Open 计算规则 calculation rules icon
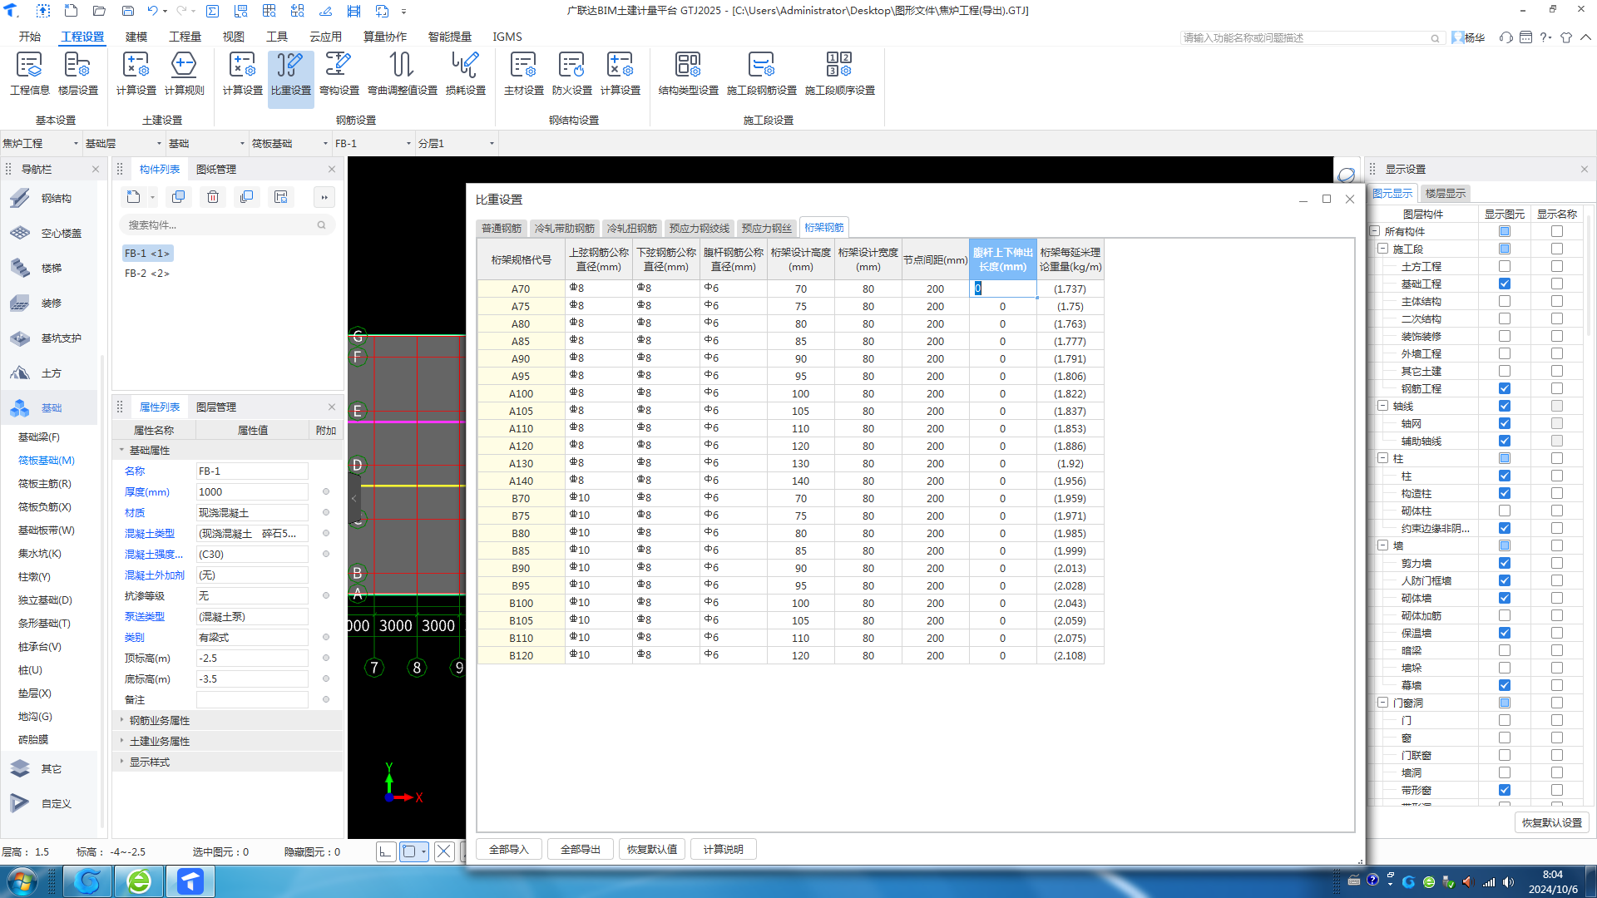 [184, 73]
